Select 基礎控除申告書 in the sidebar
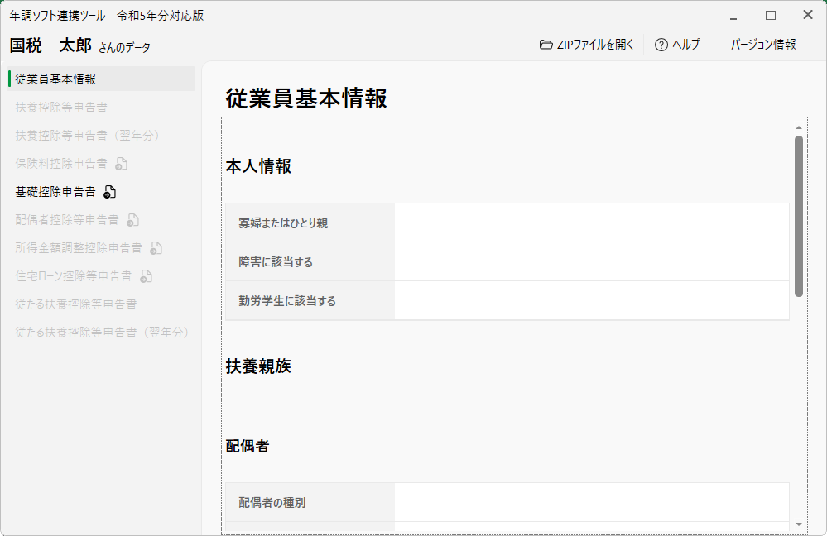Image resolution: width=827 pixels, height=536 pixels. coord(55,192)
